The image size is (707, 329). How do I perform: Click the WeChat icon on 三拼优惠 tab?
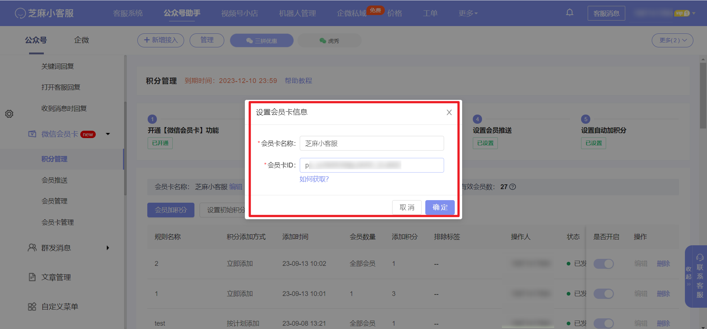[x=249, y=41]
